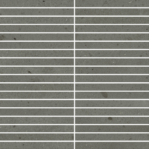Click the third strip from top, right column
Viewport: 149px width, 149px height.
pyautogui.click(x=112, y=20)
